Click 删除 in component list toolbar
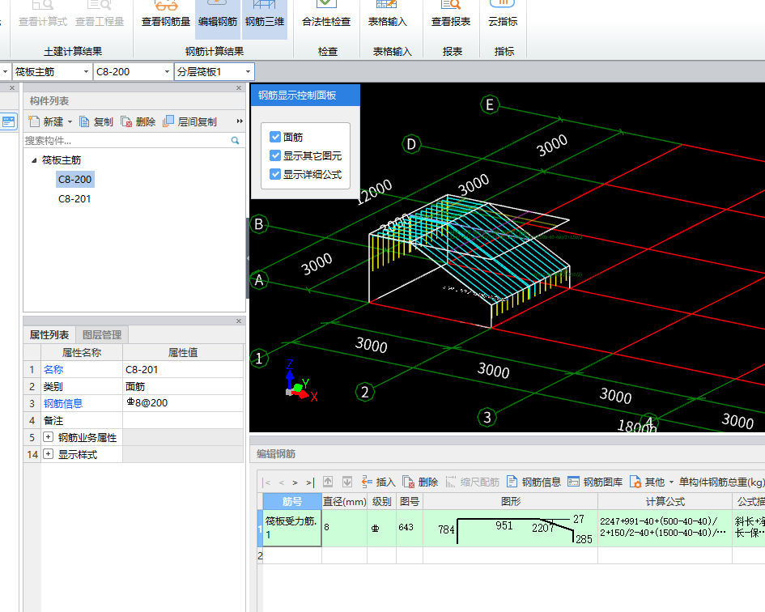The image size is (765, 612). click(x=138, y=121)
